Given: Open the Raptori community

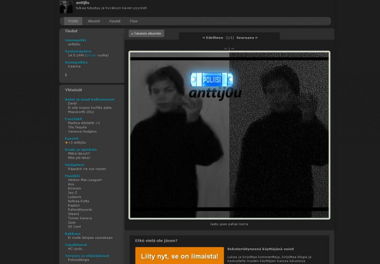Looking at the screenshot, I should coord(74,205).
